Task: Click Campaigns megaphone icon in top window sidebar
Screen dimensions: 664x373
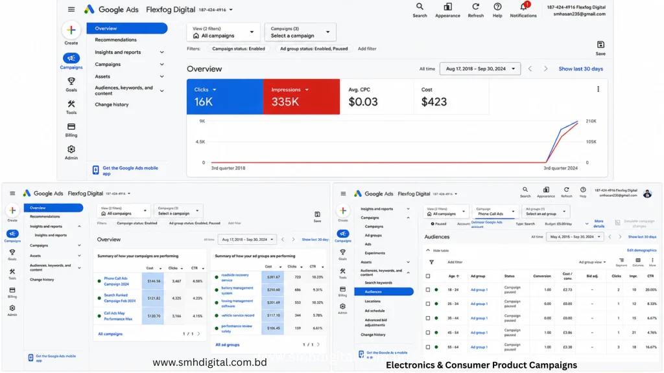Action: click(71, 58)
